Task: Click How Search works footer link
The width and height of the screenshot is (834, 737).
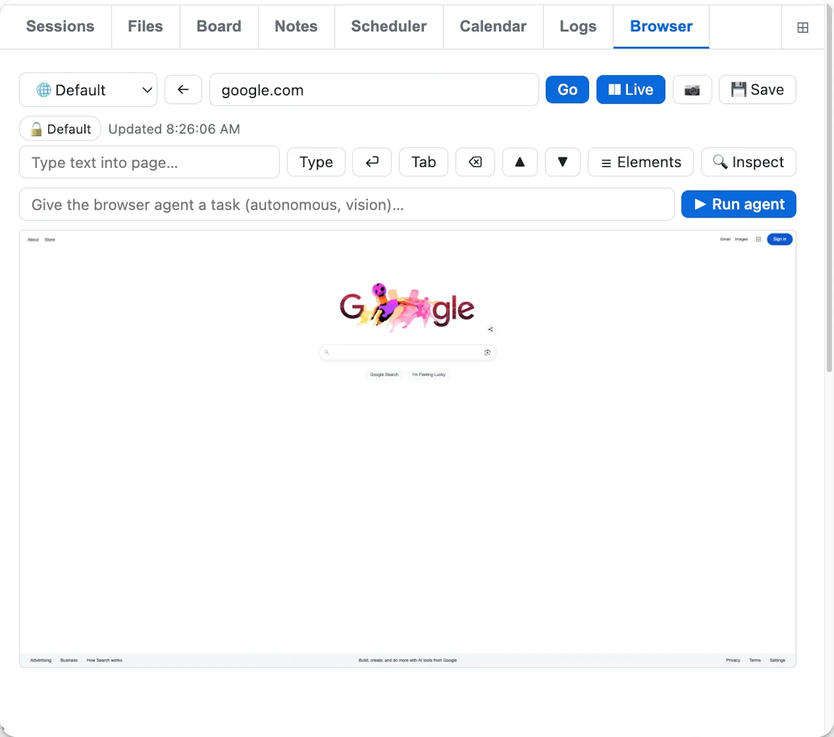Action: point(104,660)
